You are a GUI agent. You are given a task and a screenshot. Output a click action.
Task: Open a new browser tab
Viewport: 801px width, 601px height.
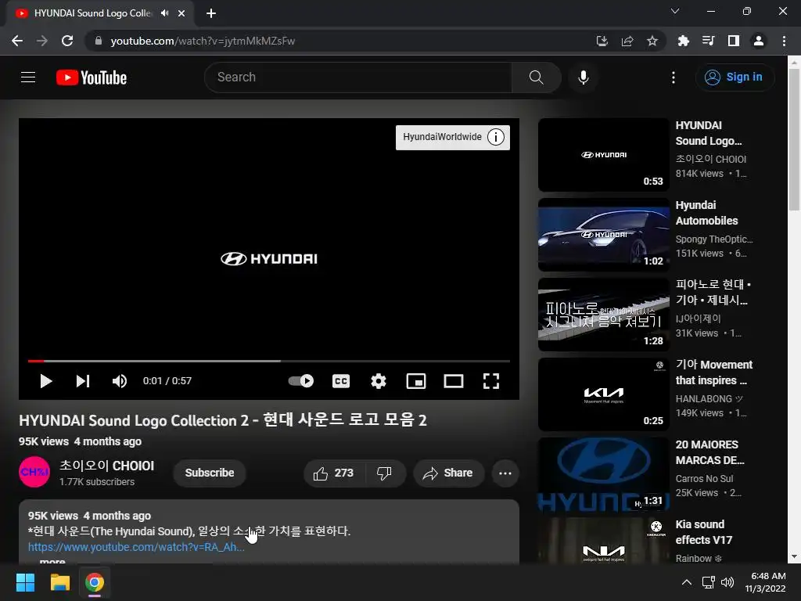(x=211, y=13)
